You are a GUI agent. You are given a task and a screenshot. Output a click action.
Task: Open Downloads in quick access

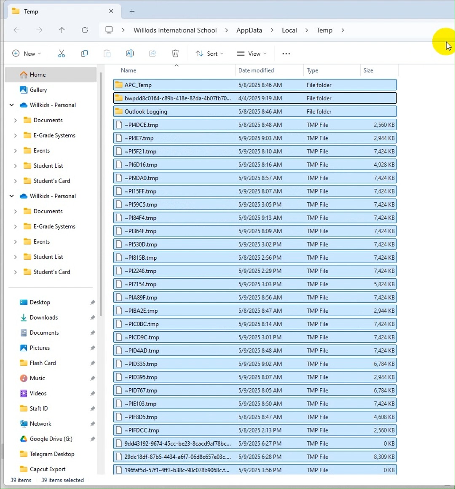click(44, 317)
